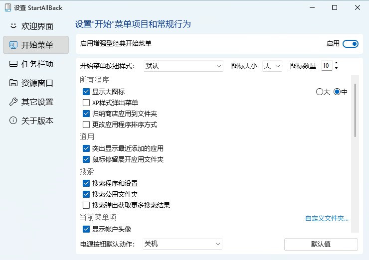
Task: Click the 默认值 button
Action: coord(321,244)
